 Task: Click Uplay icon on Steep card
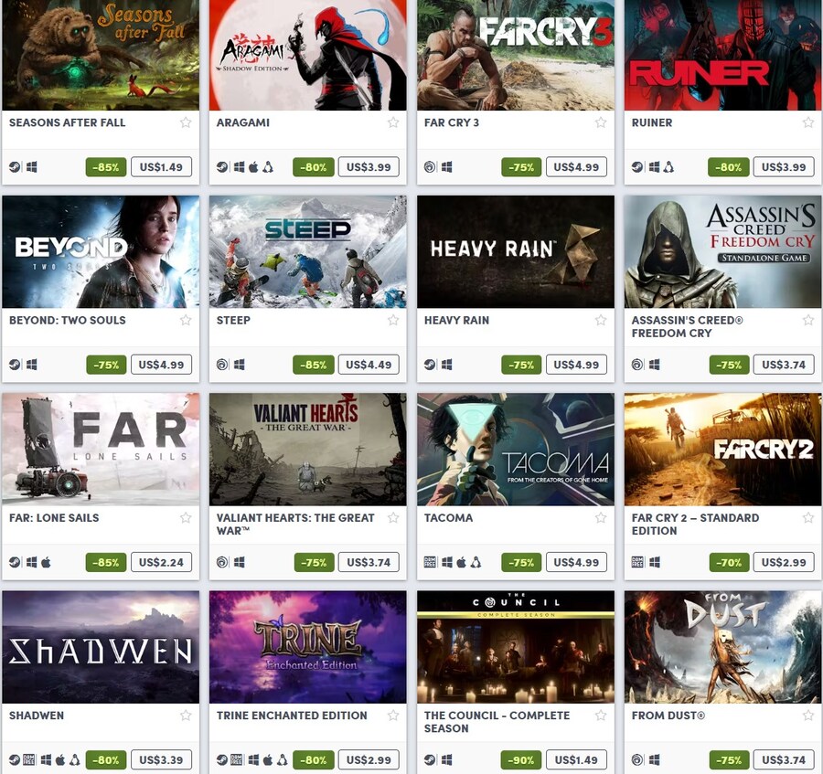coord(222,365)
